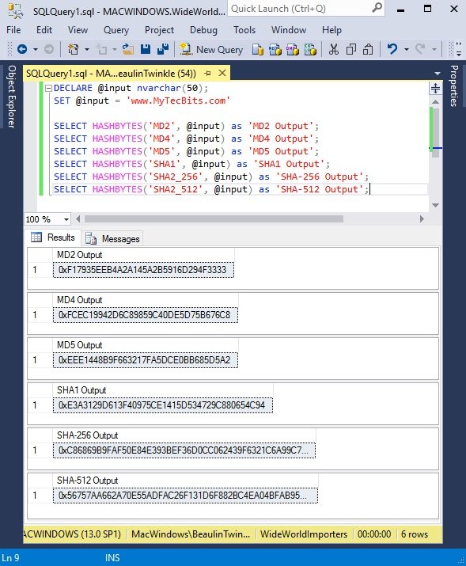Click the New Query toolbar button

pos(212,49)
